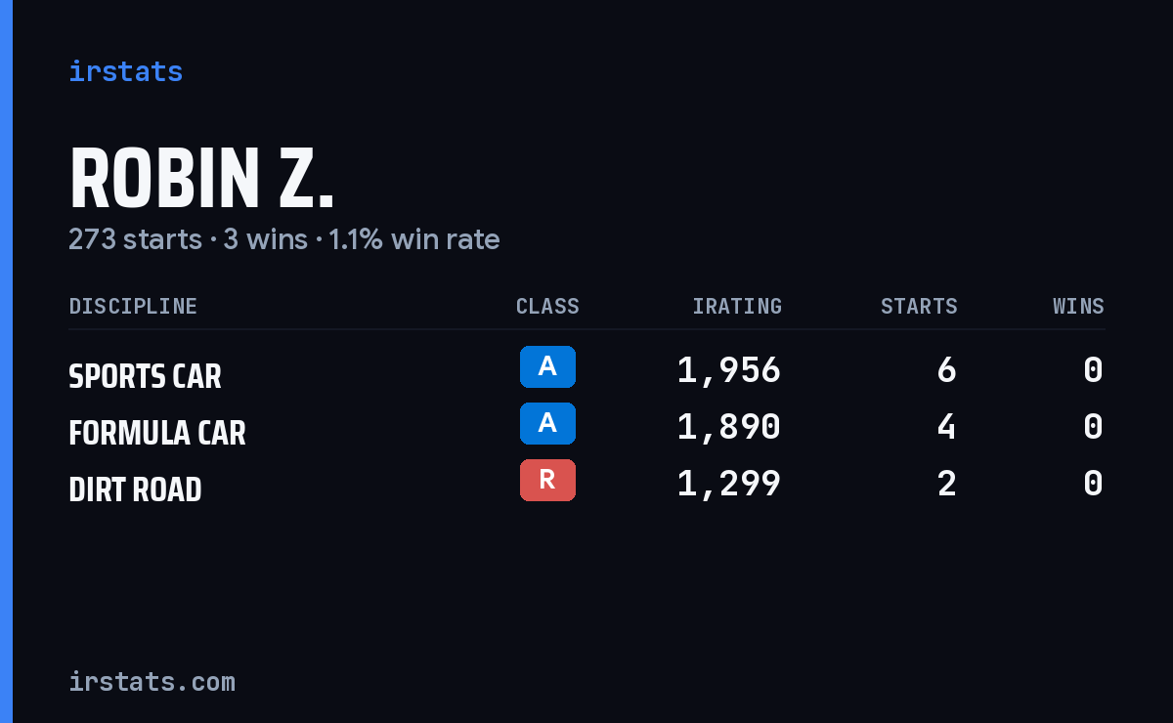Open the irstats.com footer link
The height and width of the screenshot is (723, 1173).
point(152,681)
